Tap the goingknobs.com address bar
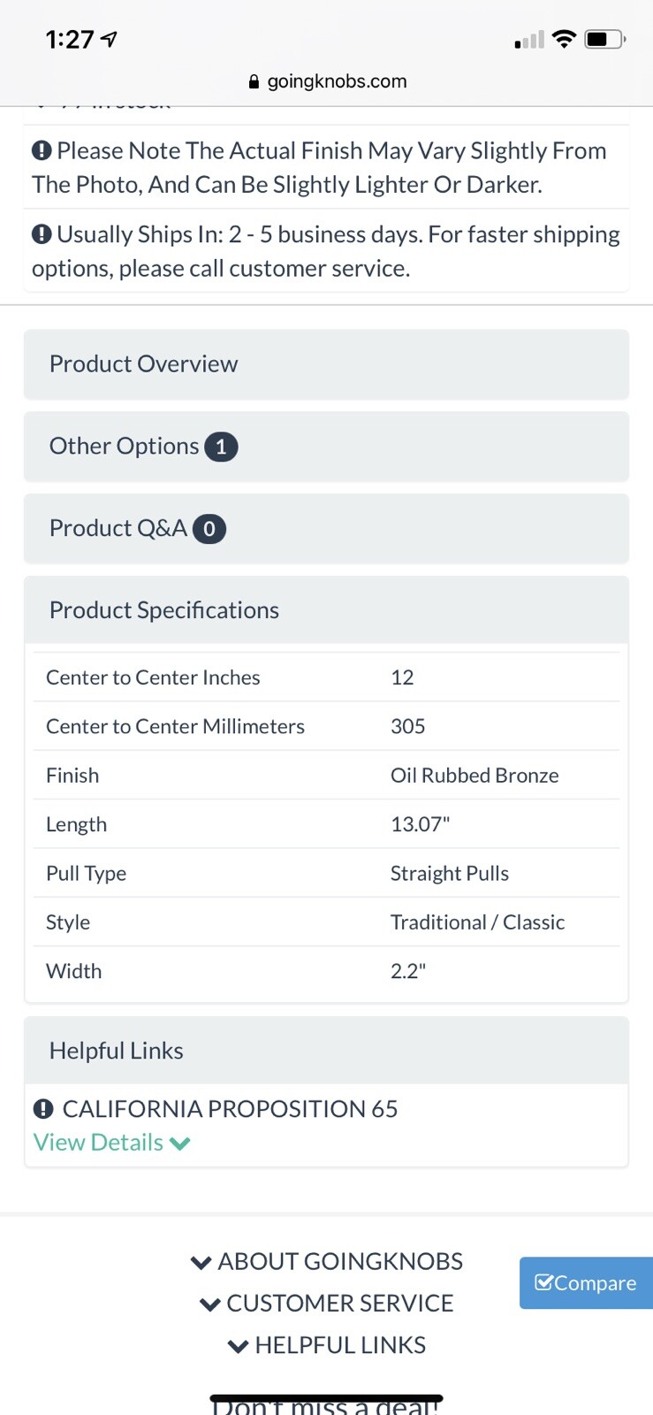Screen dimensions: 653x1415 tap(328, 81)
